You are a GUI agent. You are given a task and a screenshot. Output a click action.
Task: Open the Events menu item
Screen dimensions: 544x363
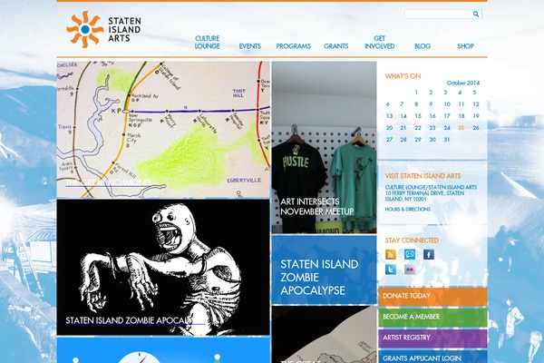click(x=250, y=46)
